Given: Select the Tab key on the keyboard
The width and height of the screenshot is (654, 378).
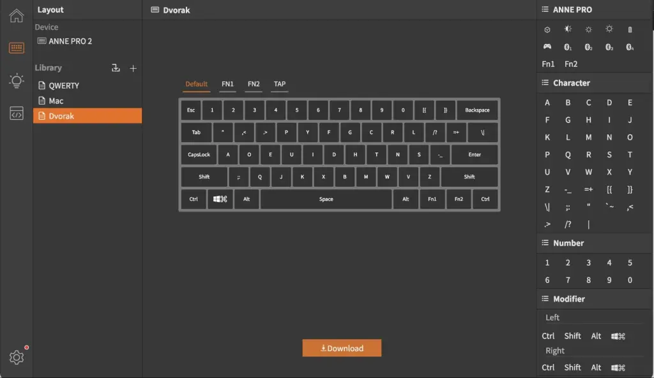Looking at the screenshot, I should click(x=196, y=133).
